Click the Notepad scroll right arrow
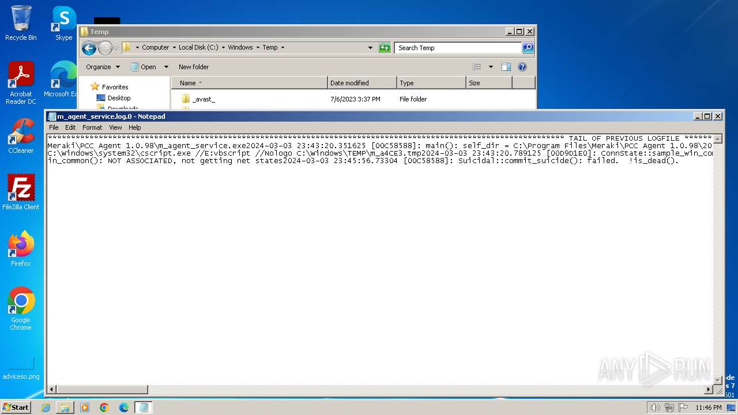 pyautogui.click(x=709, y=390)
